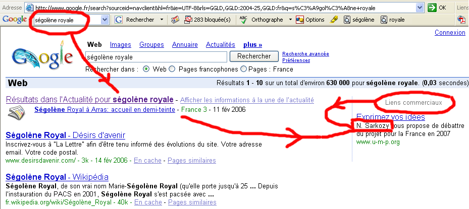The height and width of the screenshot is (209, 469).
Task: Open the Ségolène Royal - Wikipédia result
Action: pos(57,177)
